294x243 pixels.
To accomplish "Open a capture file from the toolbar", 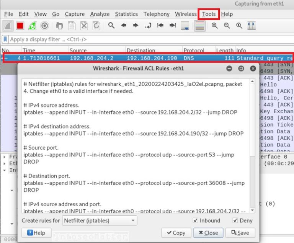I will [59, 26].
